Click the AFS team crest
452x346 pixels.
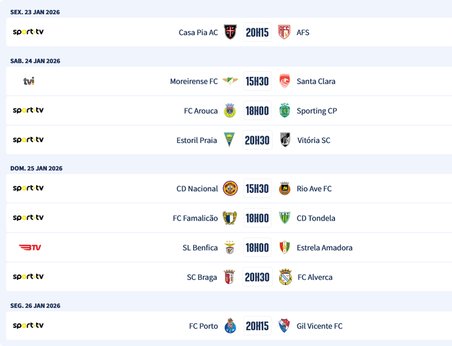pos(284,32)
